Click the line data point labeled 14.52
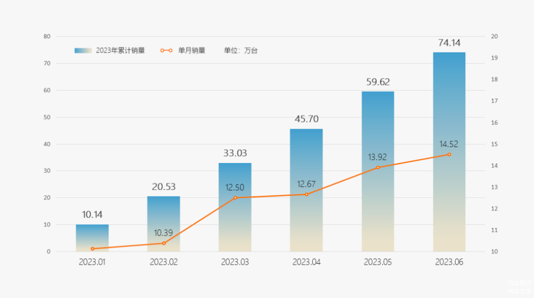Image resolution: width=534 pixels, height=298 pixels. pyautogui.click(x=449, y=155)
